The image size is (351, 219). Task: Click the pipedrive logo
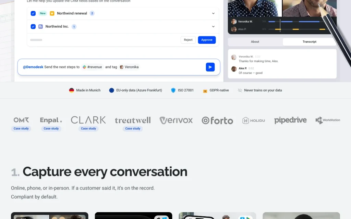click(290, 120)
